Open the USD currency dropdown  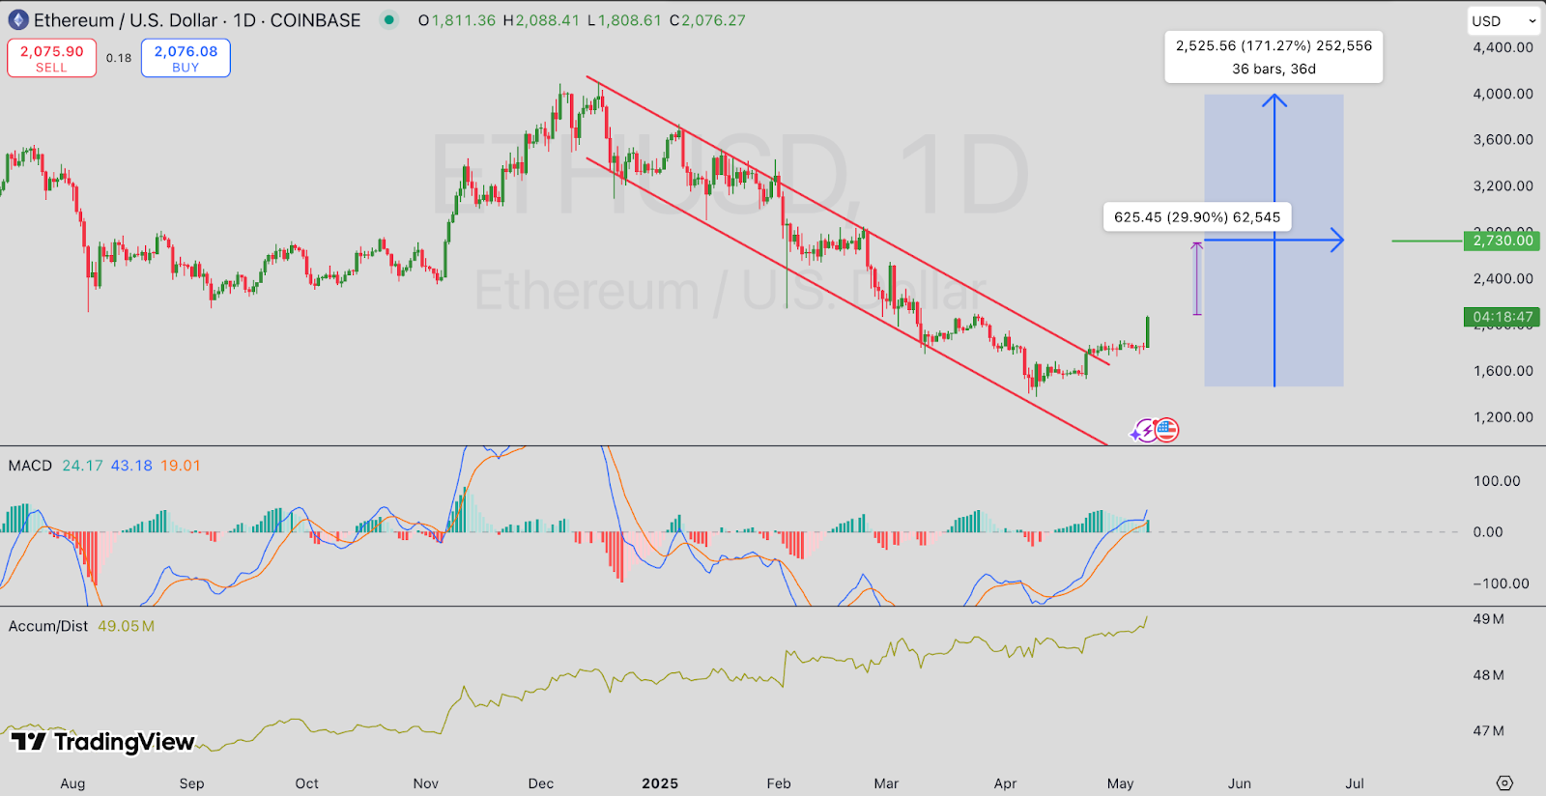tap(1504, 20)
